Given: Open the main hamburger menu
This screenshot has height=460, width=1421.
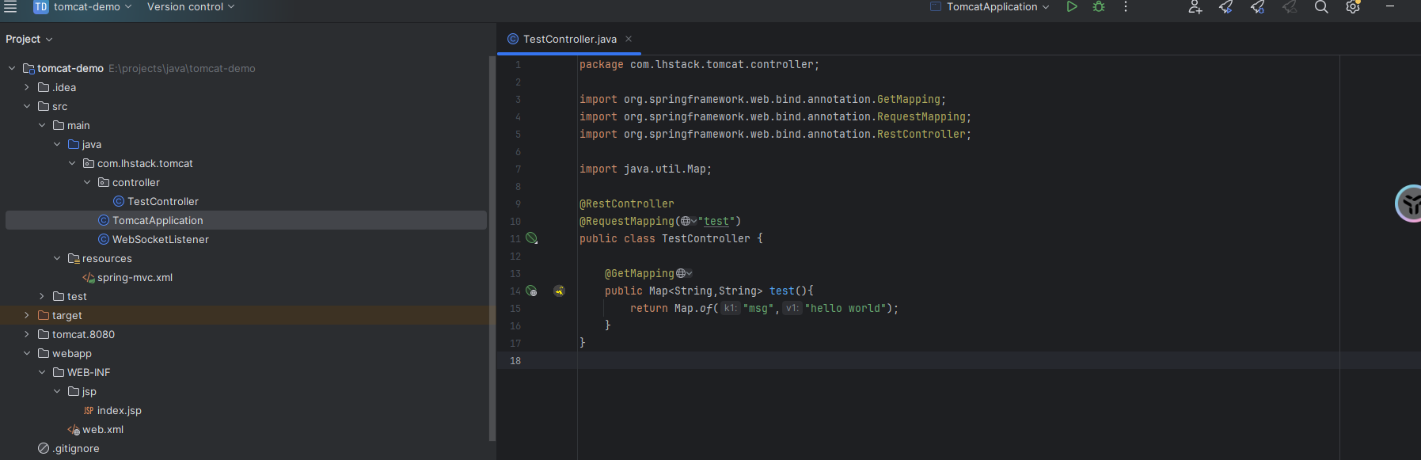Looking at the screenshot, I should click(10, 7).
